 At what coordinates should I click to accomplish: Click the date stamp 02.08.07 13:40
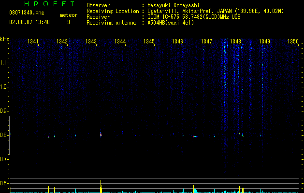click(29, 22)
